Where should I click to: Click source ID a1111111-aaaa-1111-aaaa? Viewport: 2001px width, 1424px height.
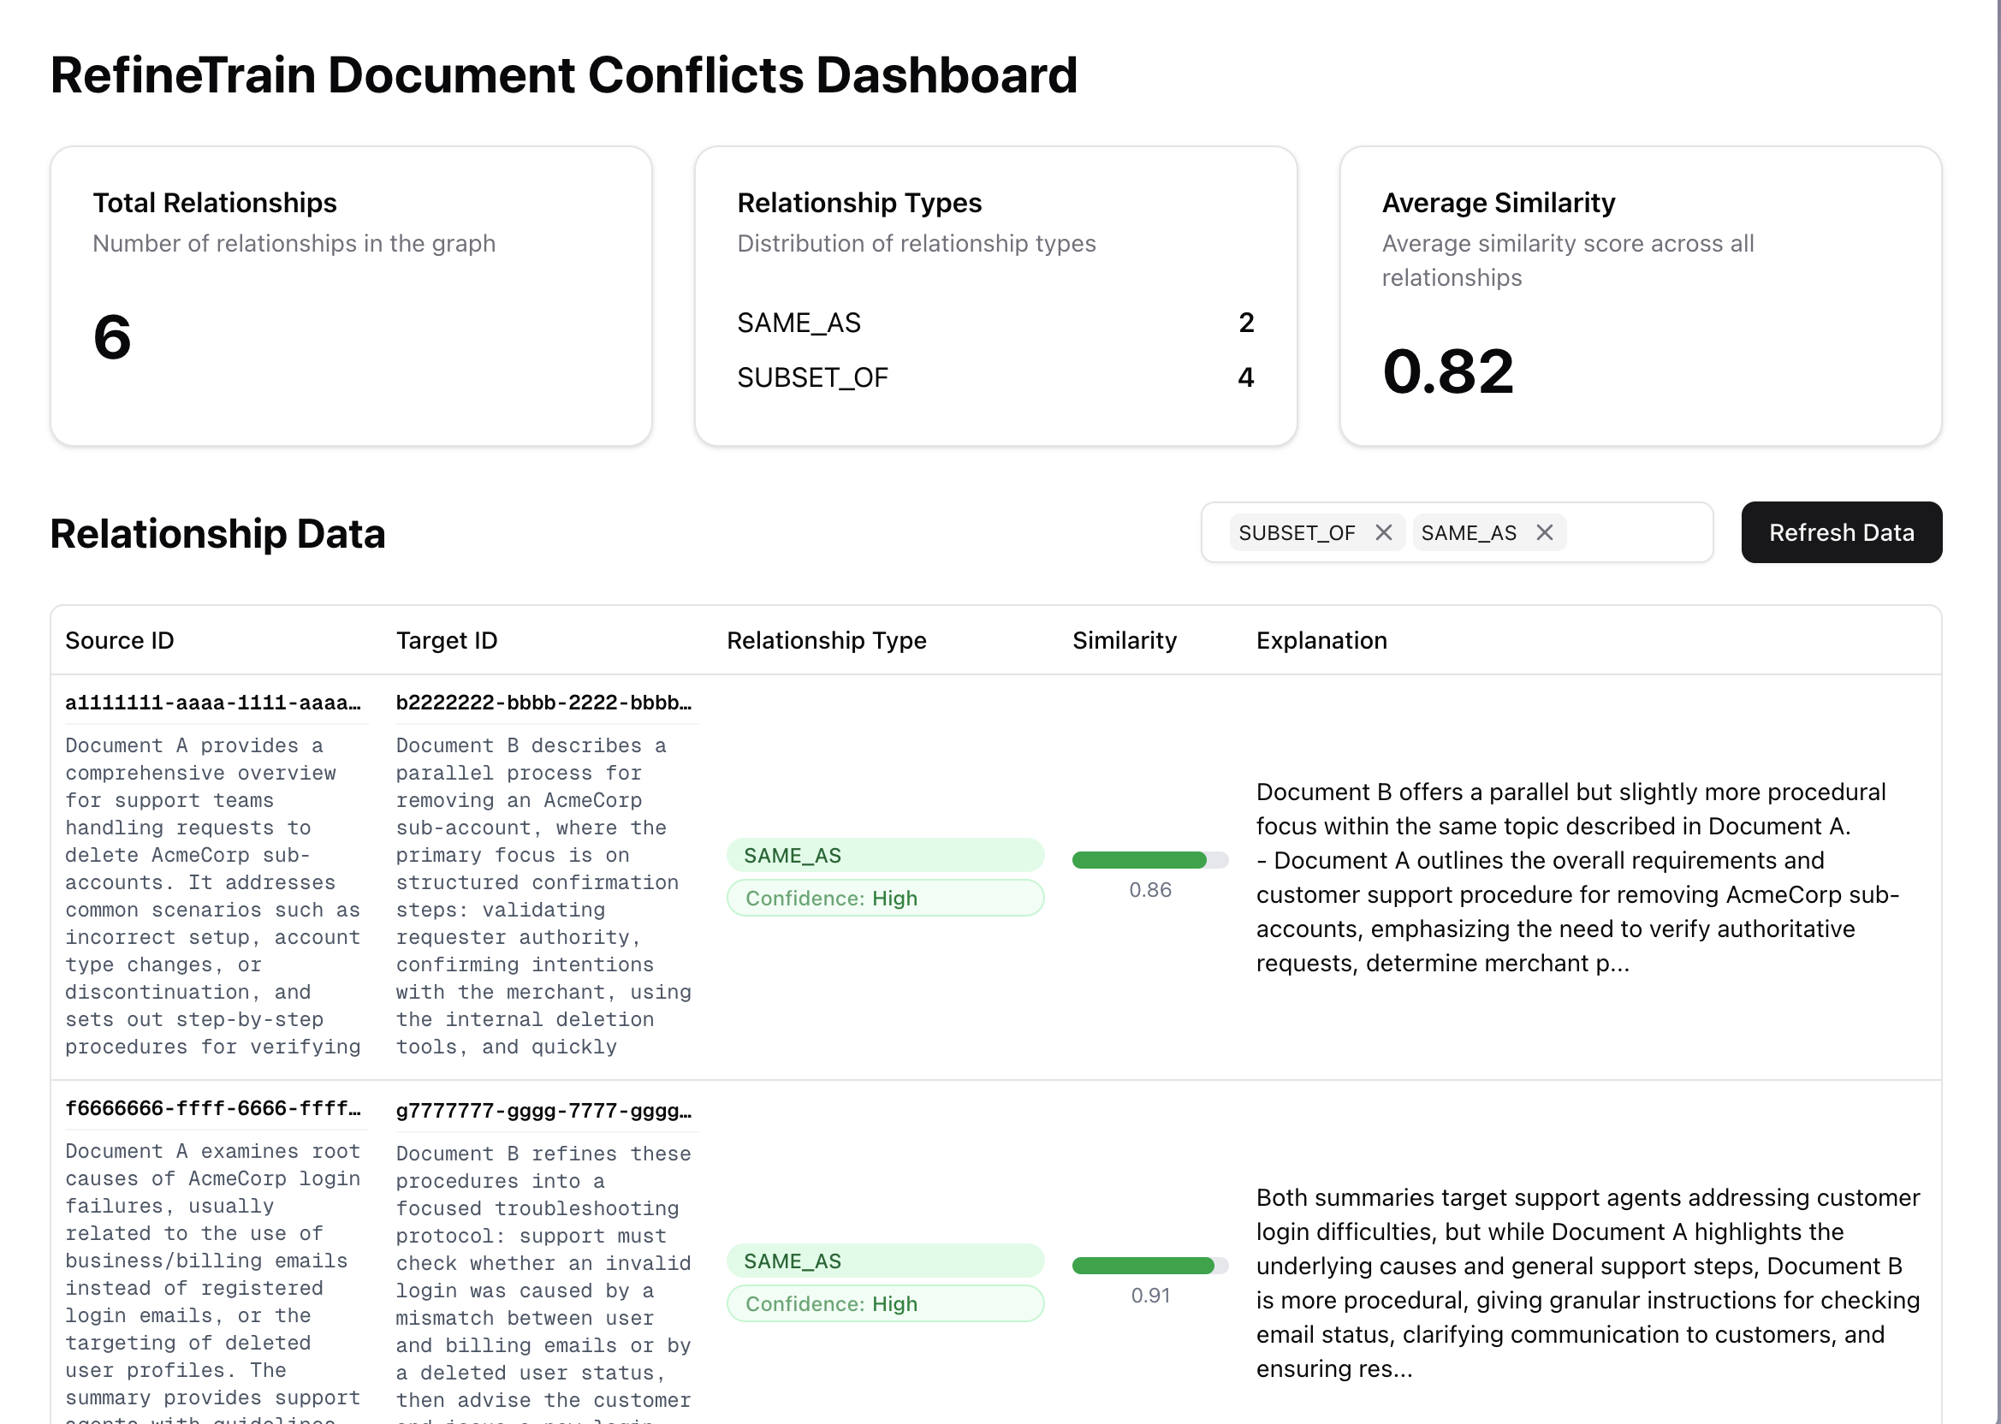[213, 703]
